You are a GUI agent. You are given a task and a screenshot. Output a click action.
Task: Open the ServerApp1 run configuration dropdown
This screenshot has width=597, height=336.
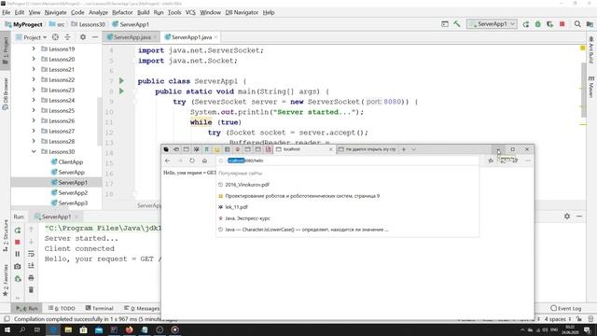[492, 24]
